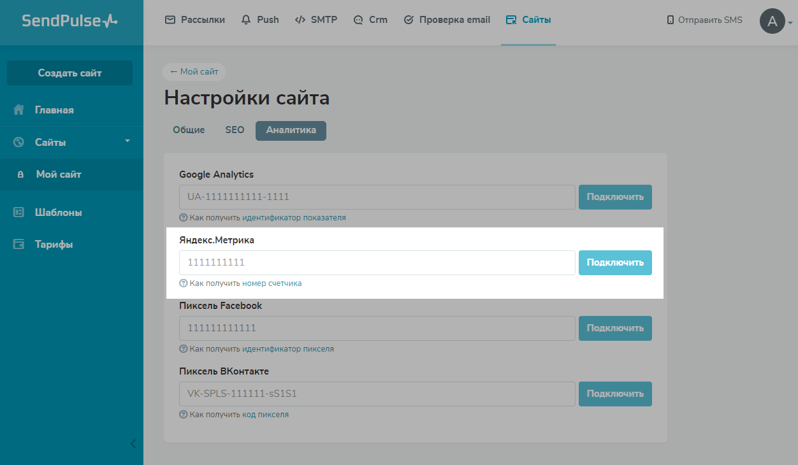Click the Создать сайт button
Image resolution: width=798 pixels, height=465 pixels.
coord(69,73)
